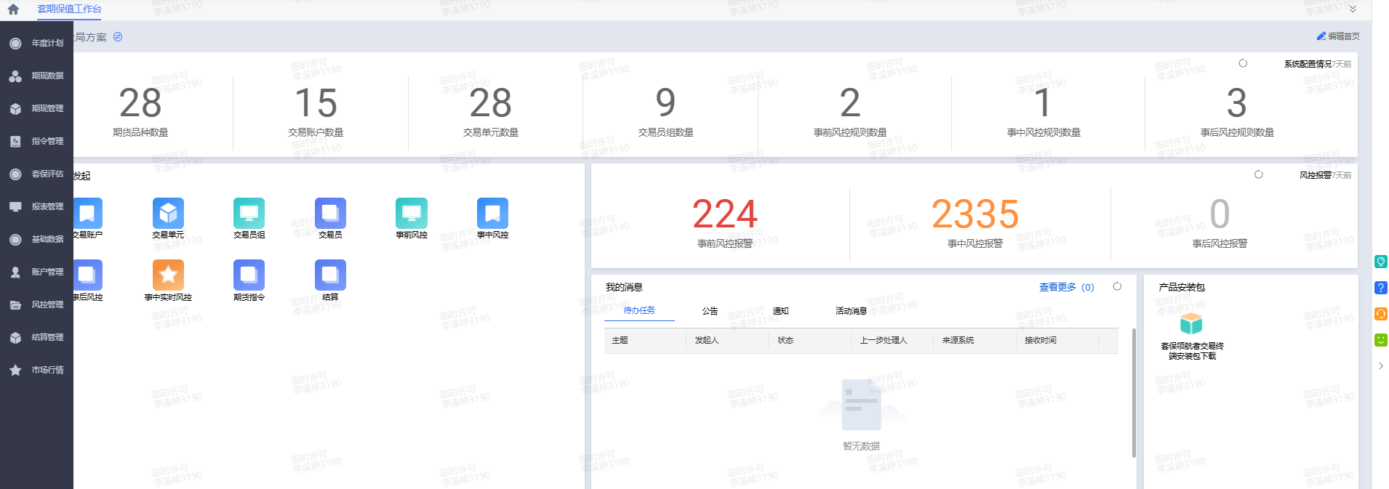Select the 公告 tab
The width and height of the screenshot is (1389, 489).
[710, 311]
